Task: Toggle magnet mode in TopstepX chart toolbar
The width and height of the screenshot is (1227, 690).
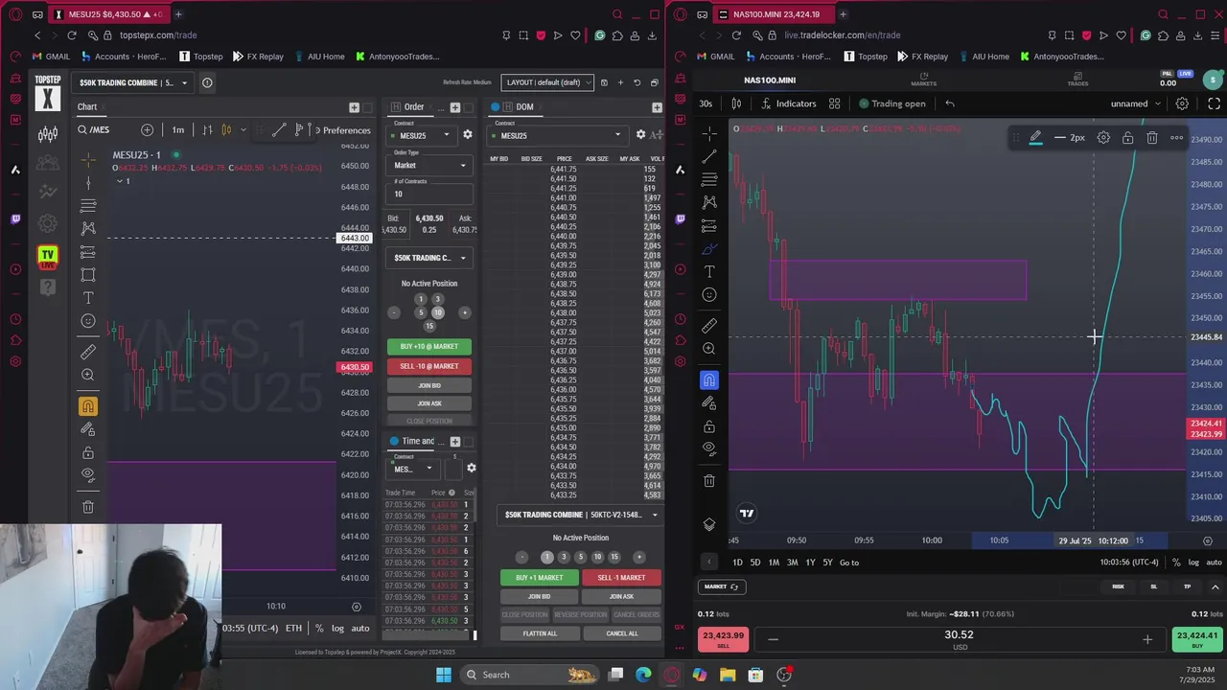Action: [88, 407]
